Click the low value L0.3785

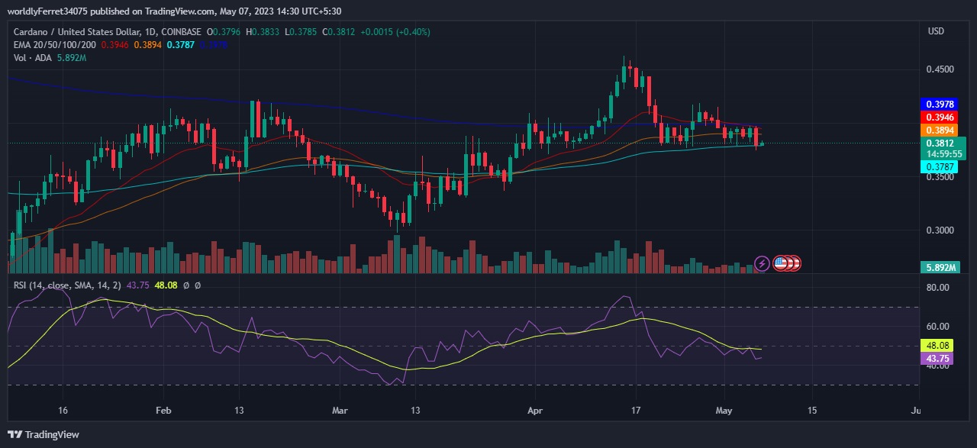(302, 32)
